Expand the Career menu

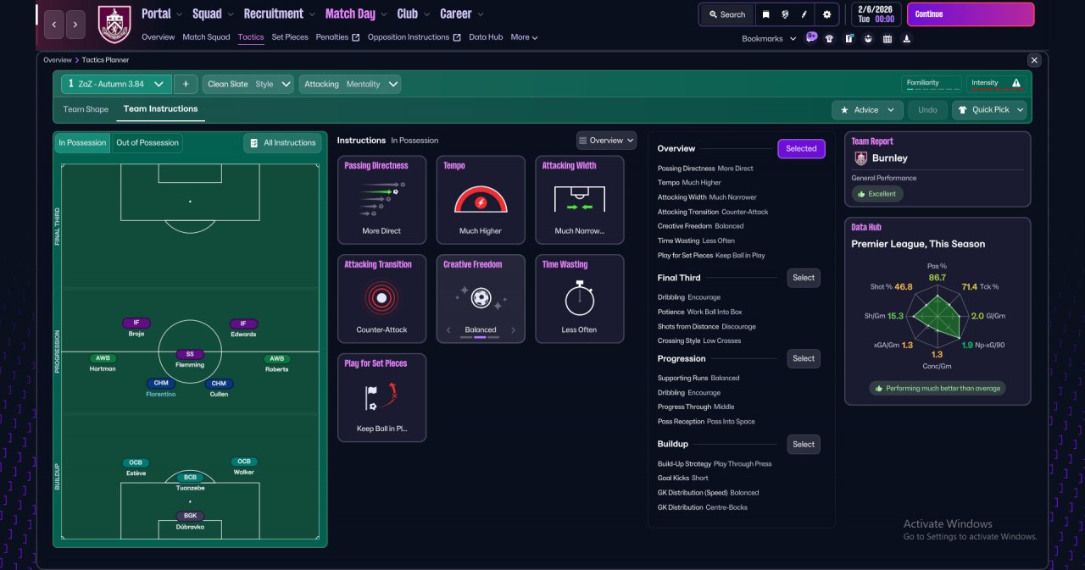(x=462, y=14)
